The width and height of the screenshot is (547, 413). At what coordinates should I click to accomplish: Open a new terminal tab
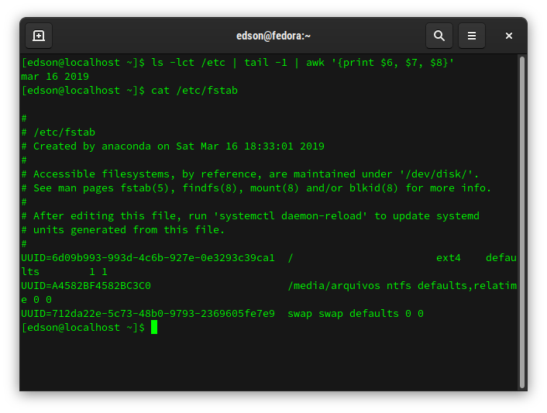(39, 36)
